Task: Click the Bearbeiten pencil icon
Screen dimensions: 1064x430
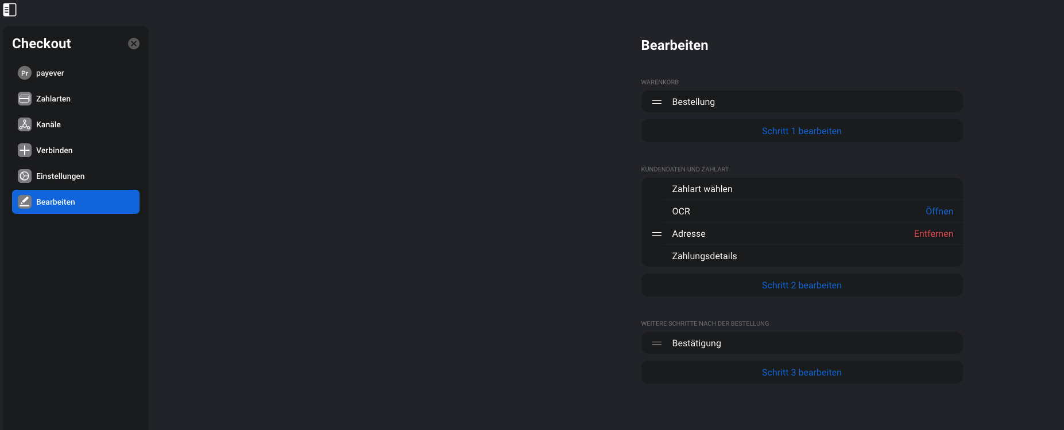Action: pyautogui.click(x=25, y=202)
